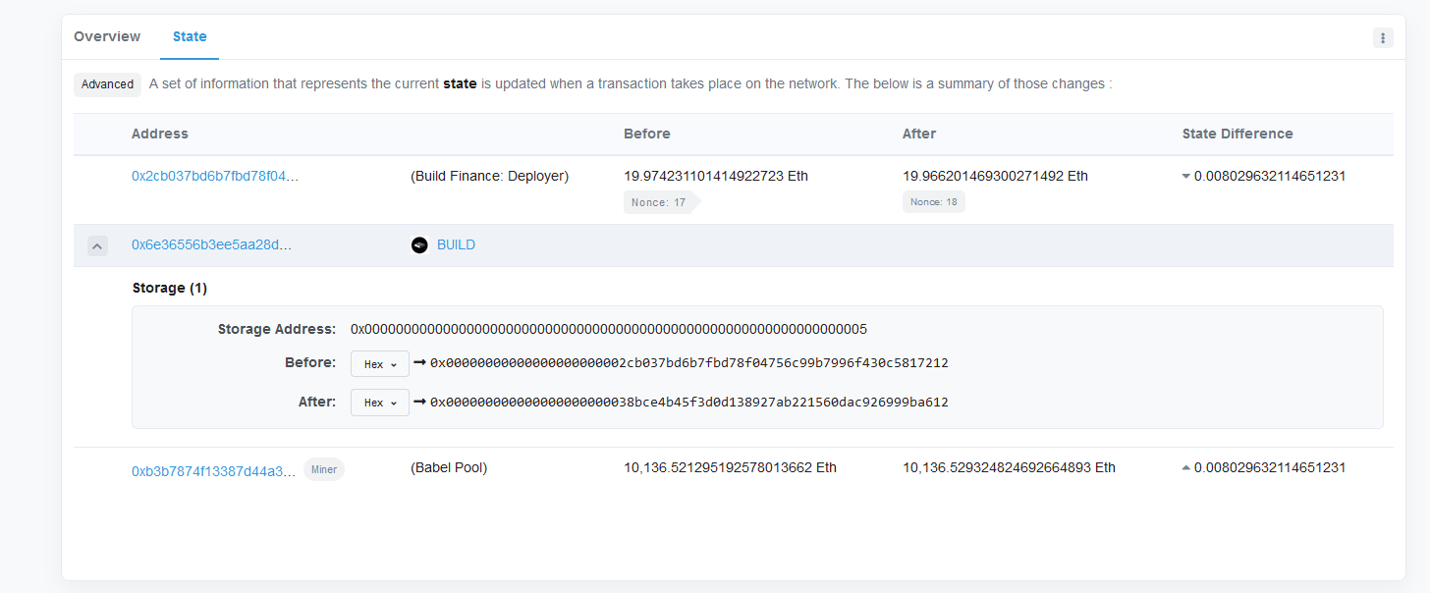Click the up arrow in Babel Pool's State Difference
This screenshot has height=593, width=1430.
[1186, 468]
